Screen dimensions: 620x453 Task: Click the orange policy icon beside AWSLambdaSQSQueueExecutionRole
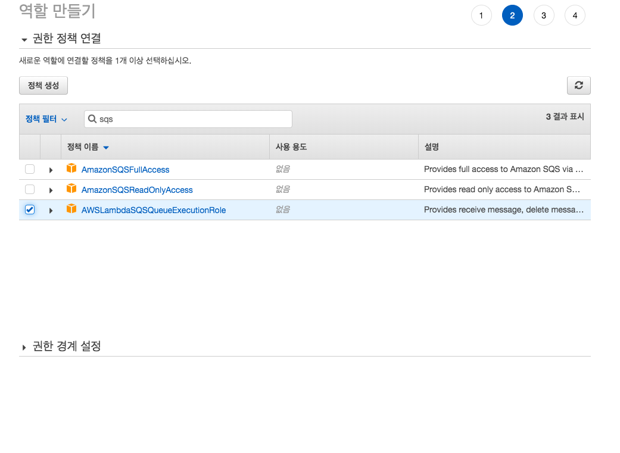71,209
